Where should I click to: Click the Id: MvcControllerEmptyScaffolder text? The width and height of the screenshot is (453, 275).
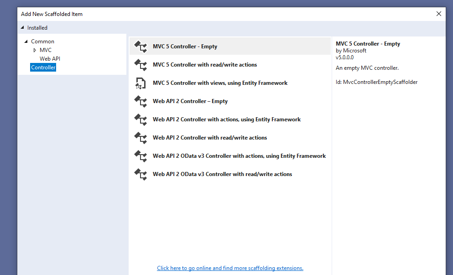377,82
